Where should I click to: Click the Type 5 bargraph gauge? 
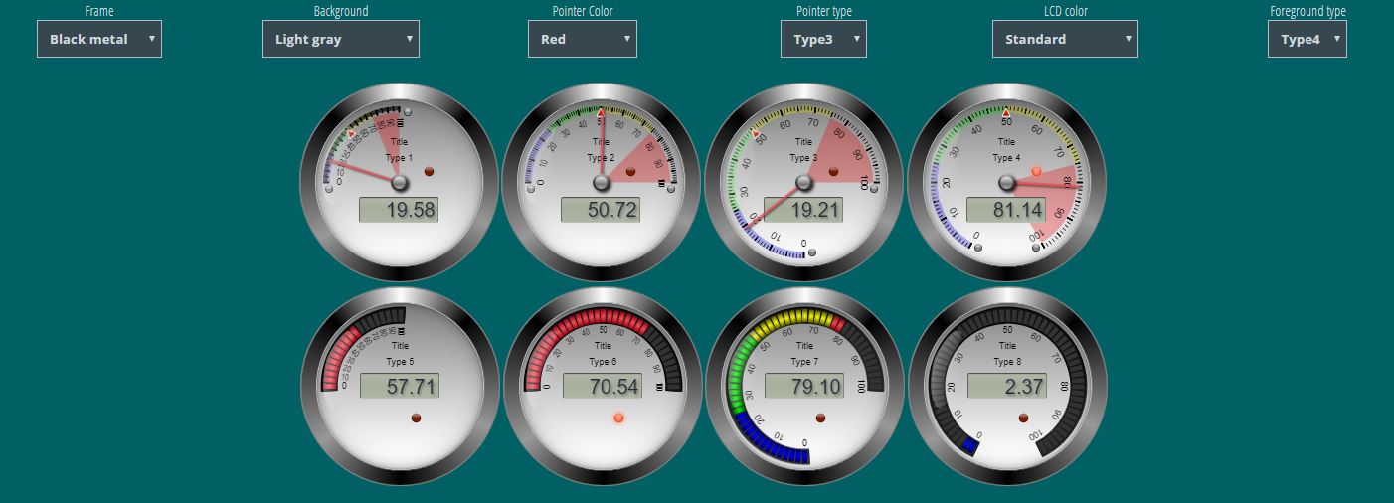400,386
